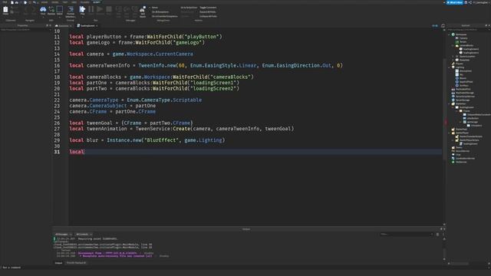Screen dimensions: 491x276
Task: Click the Paste icon in ribbon
Action: click(x=5, y=10)
